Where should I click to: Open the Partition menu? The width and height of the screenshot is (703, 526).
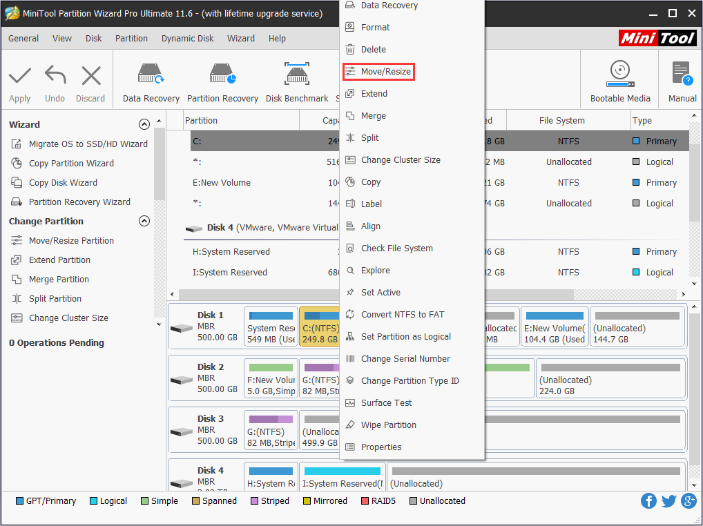pyautogui.click(x=131, y=39)
